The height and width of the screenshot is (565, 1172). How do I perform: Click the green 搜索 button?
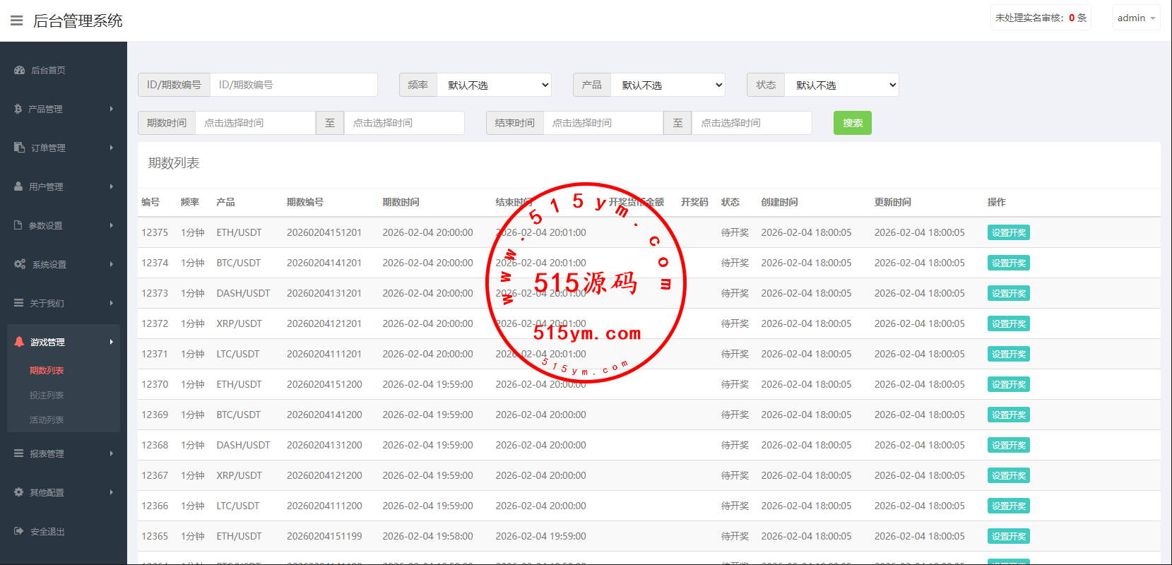click(x=852, y=123)
